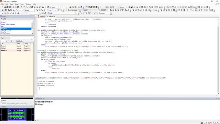Sort by the Cell column header

9,44
